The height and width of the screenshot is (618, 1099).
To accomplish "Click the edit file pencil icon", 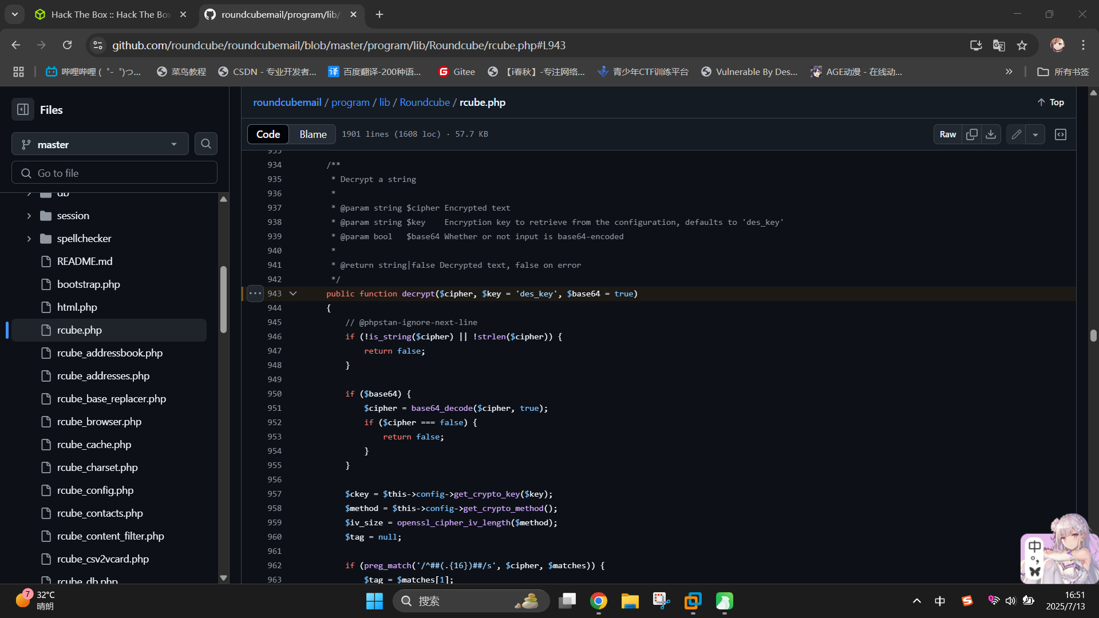I will point(1016,134).
